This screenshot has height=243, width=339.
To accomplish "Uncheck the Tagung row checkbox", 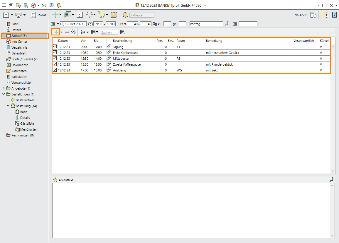I will pyautogui.click(x=55, y=47).
